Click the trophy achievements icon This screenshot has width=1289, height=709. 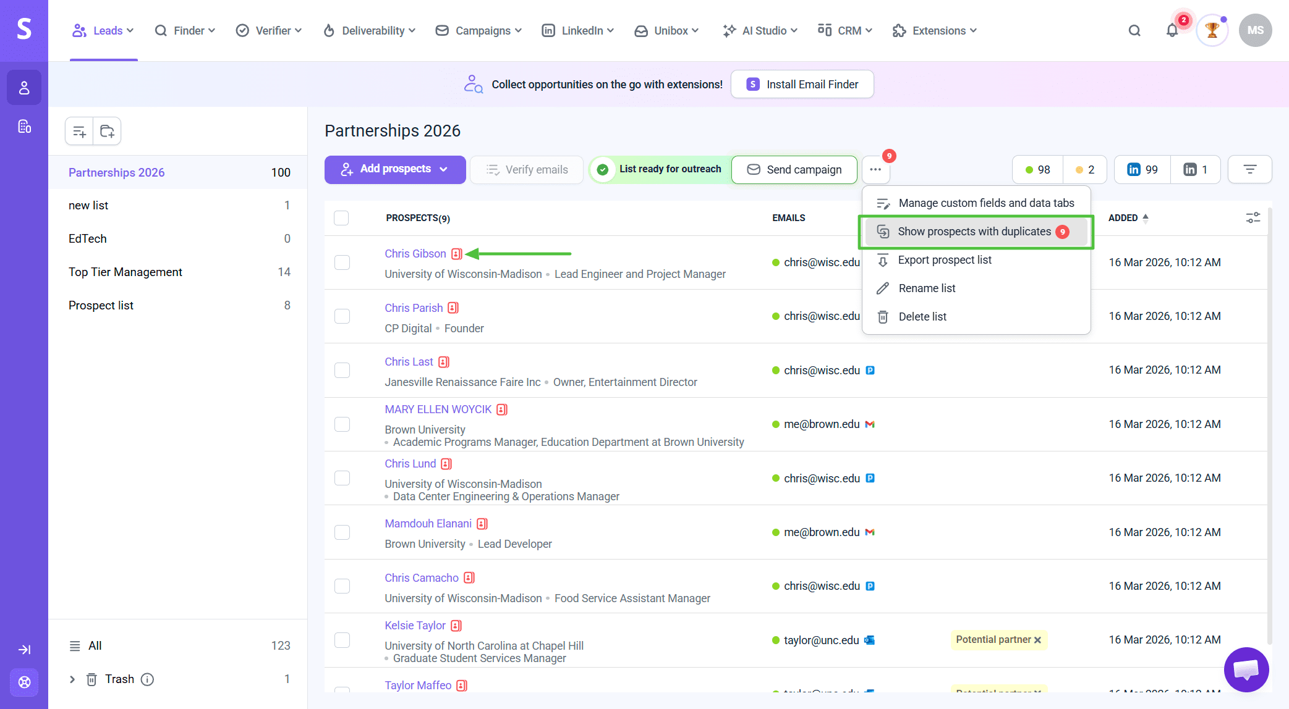point(1212,30)
